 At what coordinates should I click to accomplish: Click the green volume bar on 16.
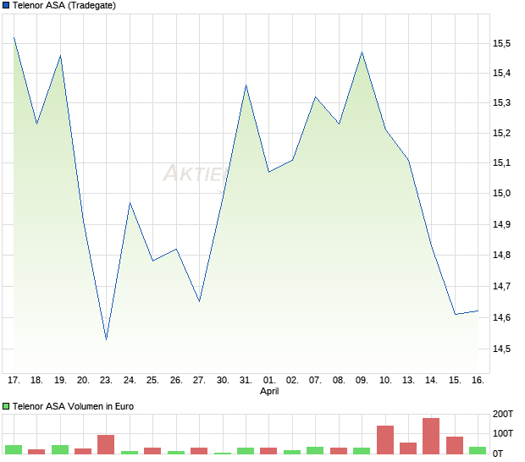click(x=478, y=451)
